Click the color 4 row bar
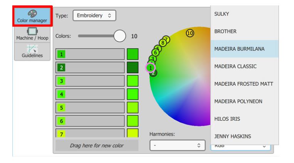Image resolution: width=294 pixels, height=163 pixels. (91, 94)
